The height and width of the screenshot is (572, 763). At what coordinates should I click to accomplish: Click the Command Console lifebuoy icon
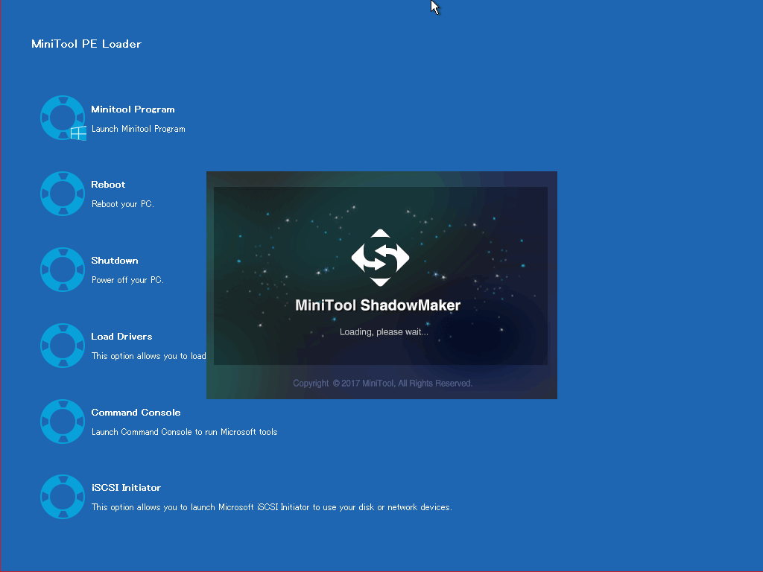[63, 422]
